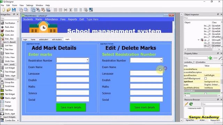This screenshot has width=223, height=125.
Task: Apply Lay Out Vertically in Splitter icon
Action: (x=70, y=10)
